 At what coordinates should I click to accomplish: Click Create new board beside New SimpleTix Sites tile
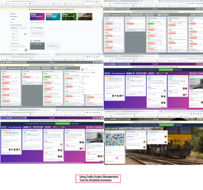pos(53,46)
